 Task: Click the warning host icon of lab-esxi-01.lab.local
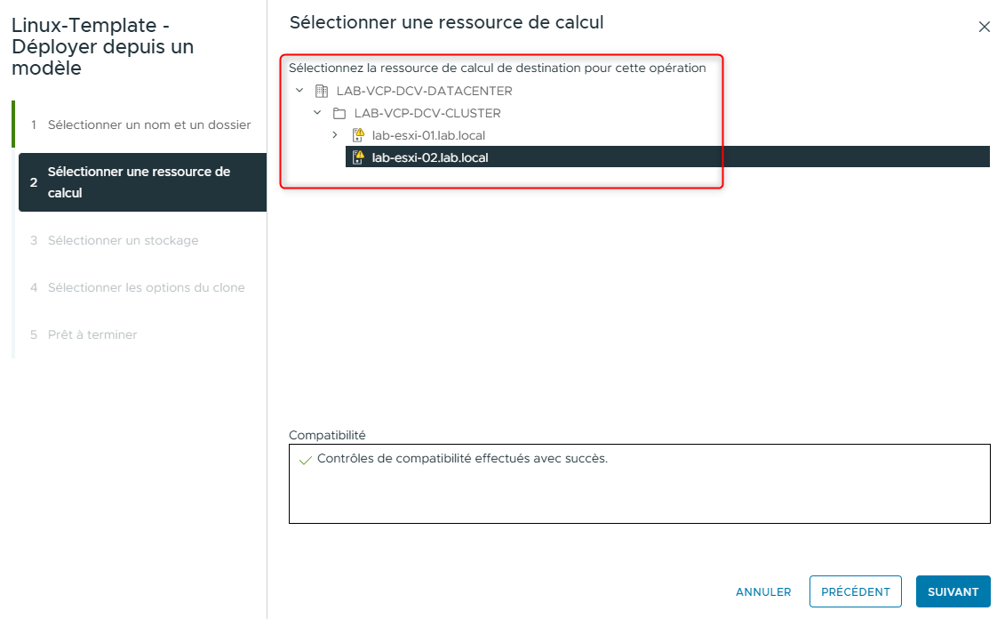click(358, 134)
